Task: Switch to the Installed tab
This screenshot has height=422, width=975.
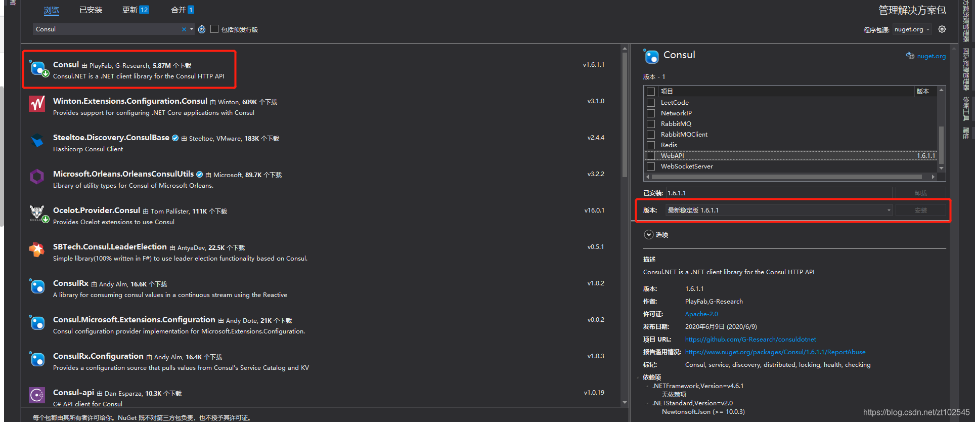Action: tap(91, 10)
